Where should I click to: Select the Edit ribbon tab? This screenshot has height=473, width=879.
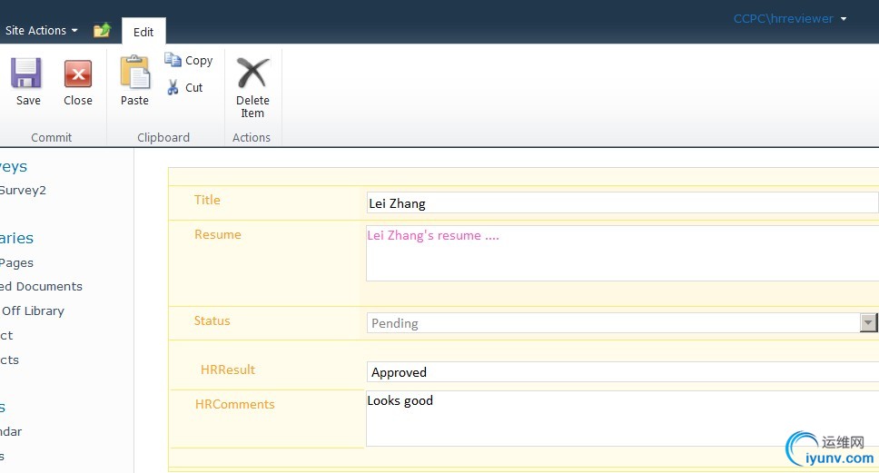[x=143, y=32]
